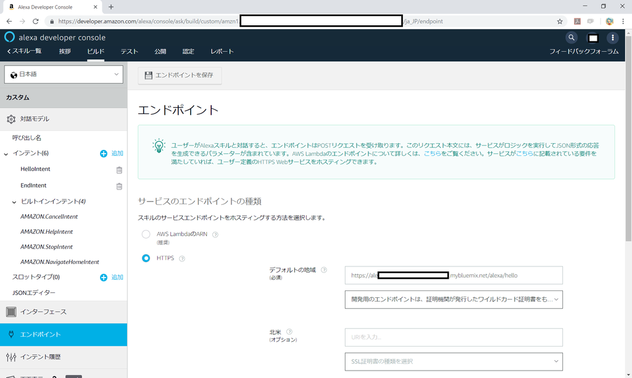
Task: Open the header's three-dot menu icon
Action: [x=613, y=38]
